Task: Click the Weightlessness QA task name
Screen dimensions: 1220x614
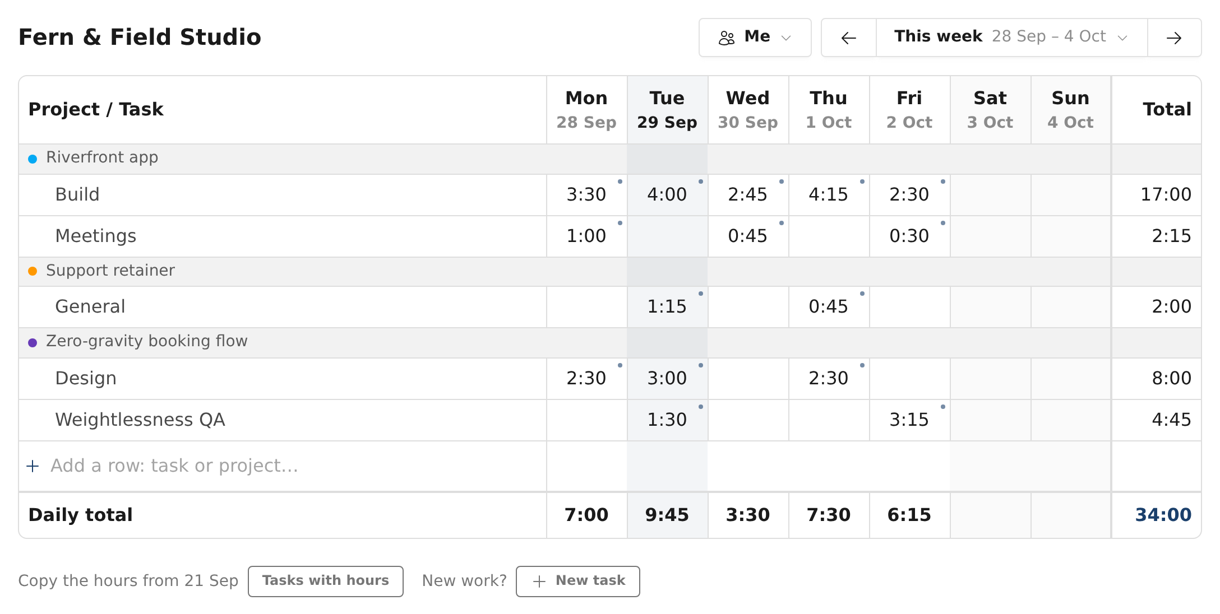Action: 140,420
